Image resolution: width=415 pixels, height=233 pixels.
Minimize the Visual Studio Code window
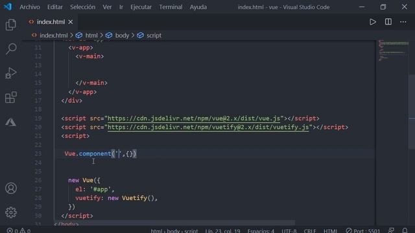point(362,7)
